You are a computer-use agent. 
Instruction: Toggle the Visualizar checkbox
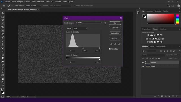pyautogui.click(x=109, y=49)
